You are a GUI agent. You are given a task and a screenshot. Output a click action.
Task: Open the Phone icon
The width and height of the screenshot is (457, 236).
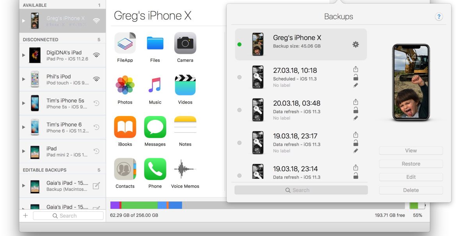(155, 169)
